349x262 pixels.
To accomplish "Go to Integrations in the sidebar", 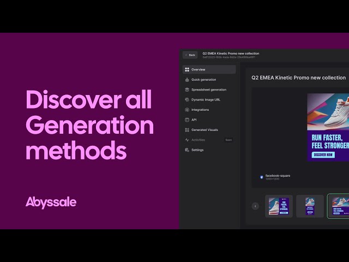I will [x=209, y=110].
